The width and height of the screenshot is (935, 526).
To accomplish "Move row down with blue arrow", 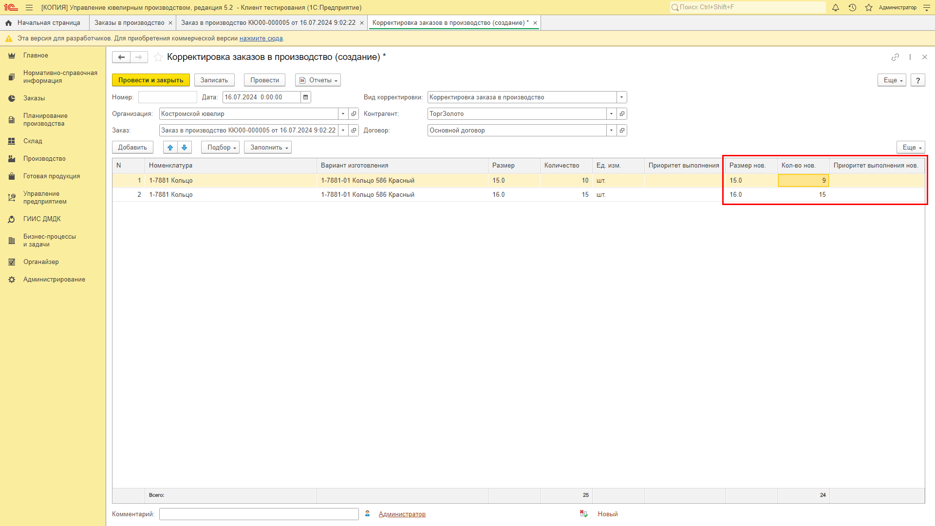I will (185, 148).
